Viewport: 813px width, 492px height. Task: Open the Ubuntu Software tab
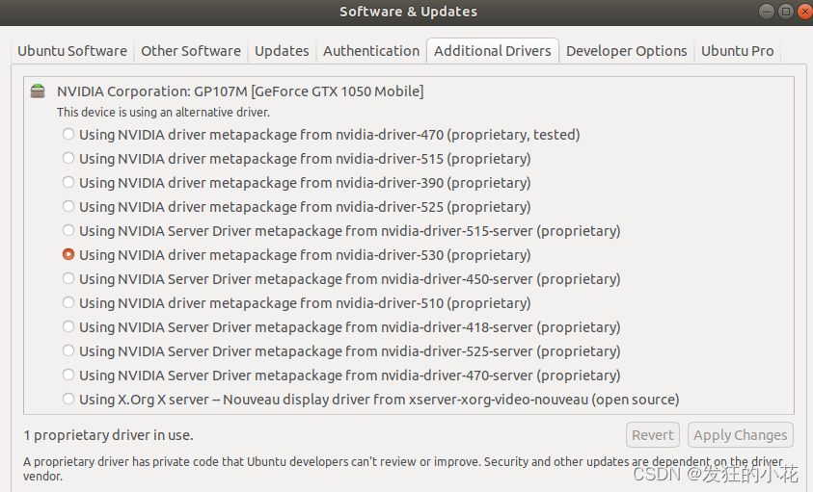[x=72, y=51]
